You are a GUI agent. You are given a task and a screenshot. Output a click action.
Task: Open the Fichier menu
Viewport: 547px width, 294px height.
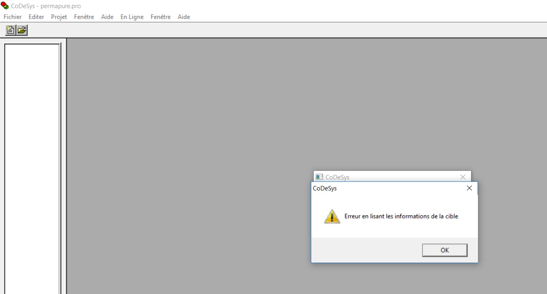pyautogui.click(x=13, y=17)
